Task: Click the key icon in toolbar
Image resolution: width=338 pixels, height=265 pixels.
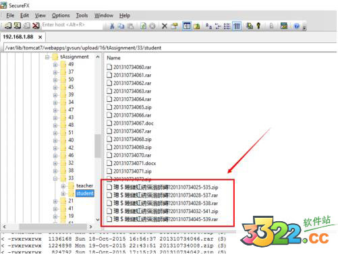Action: point(258,26)
